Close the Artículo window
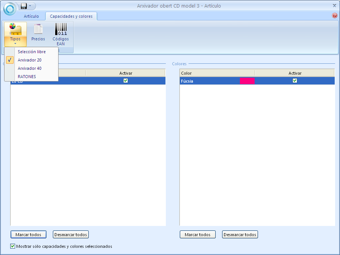 pyautogui.click(x=334, y=6)
